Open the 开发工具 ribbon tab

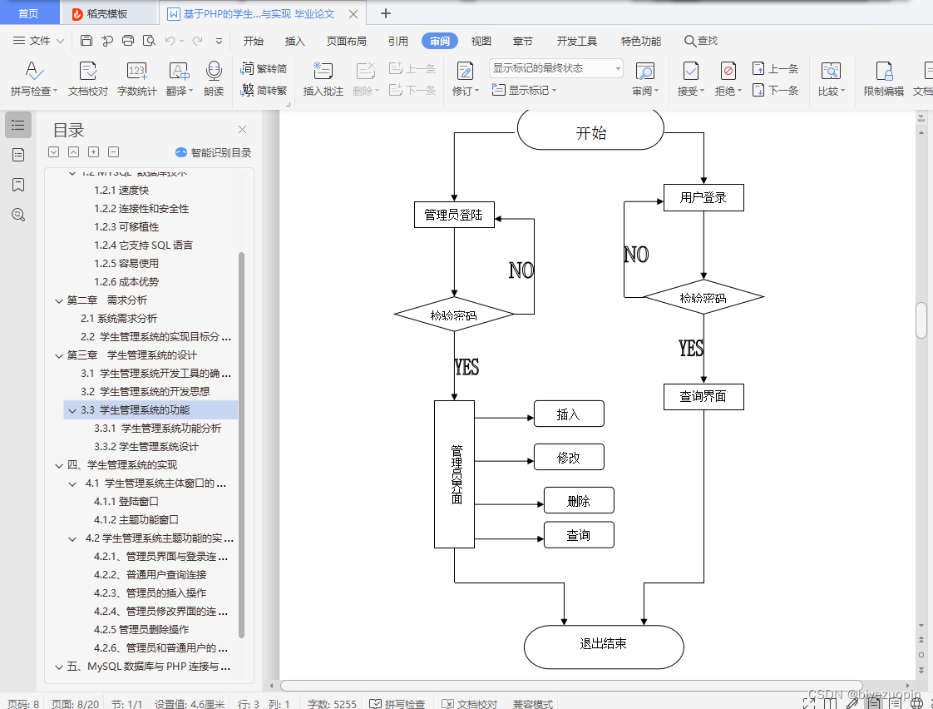click(x=576, y=40)
